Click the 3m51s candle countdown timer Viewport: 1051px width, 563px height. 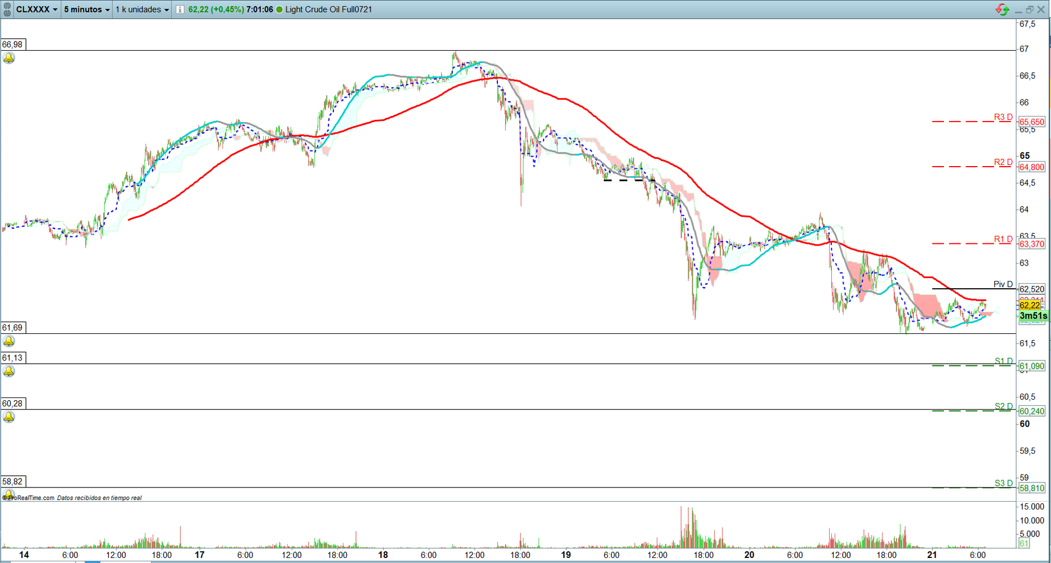point(1033,316)
